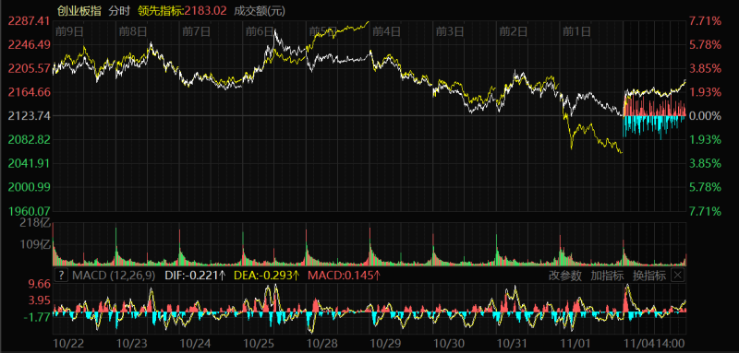Click the red 3.85% percent axis label
The image size is (739, 353).
(705, 68)
